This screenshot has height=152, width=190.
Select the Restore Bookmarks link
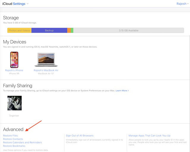14,146
